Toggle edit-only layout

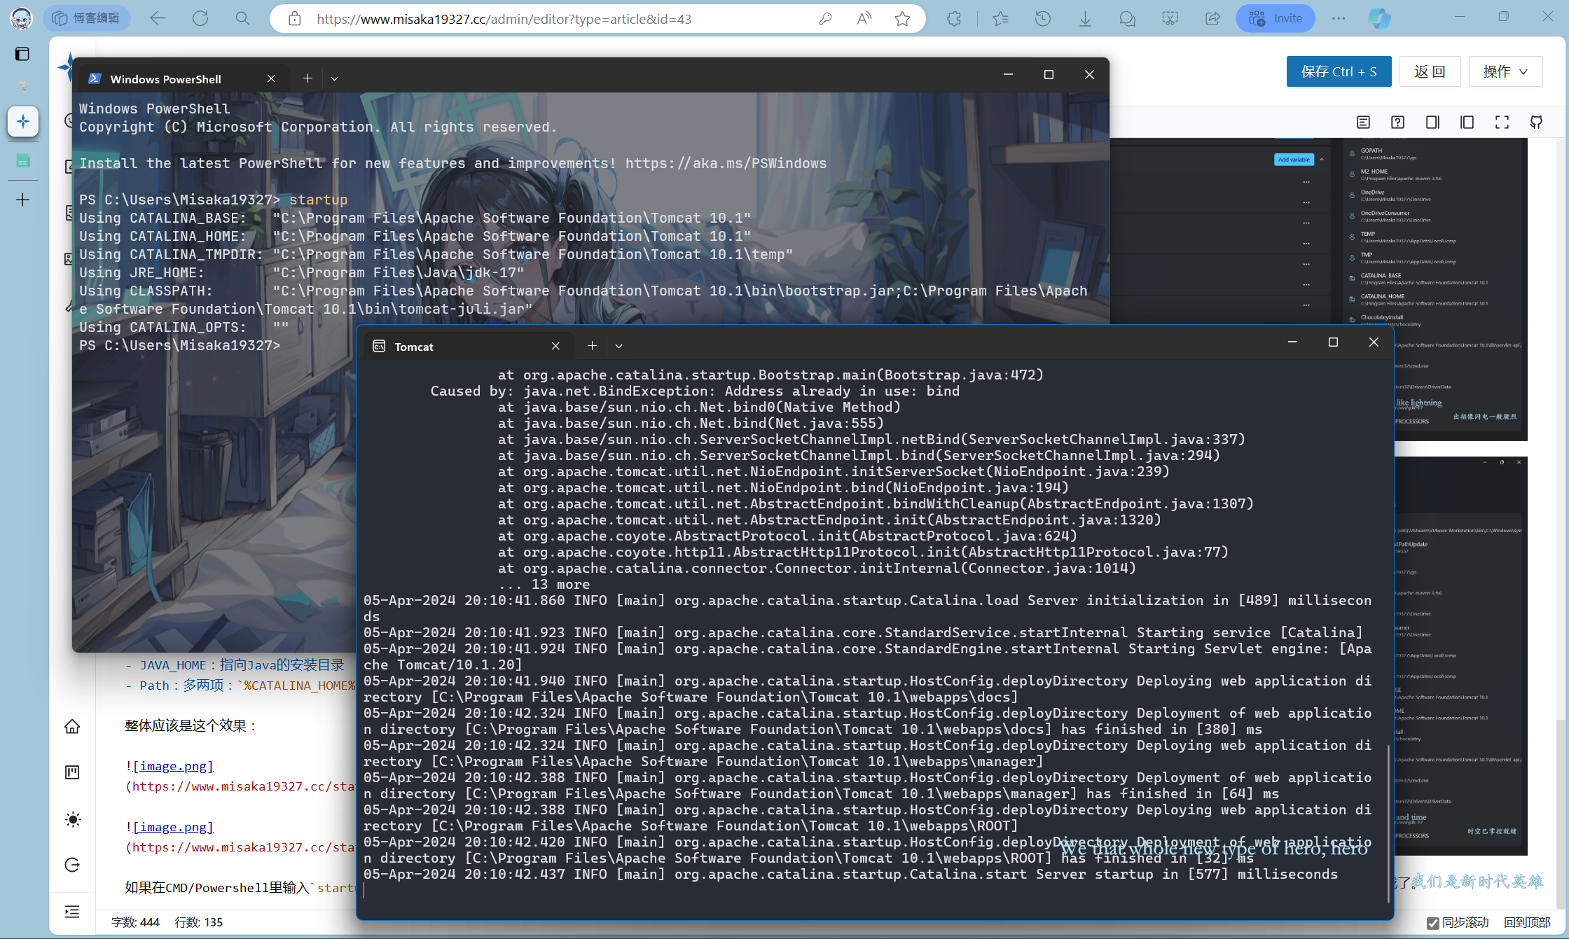[1467, 123]
